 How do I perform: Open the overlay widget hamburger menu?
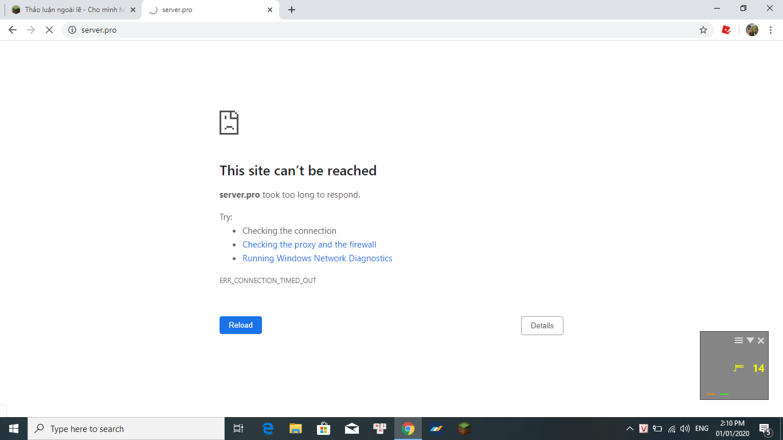tap(739, 340)
